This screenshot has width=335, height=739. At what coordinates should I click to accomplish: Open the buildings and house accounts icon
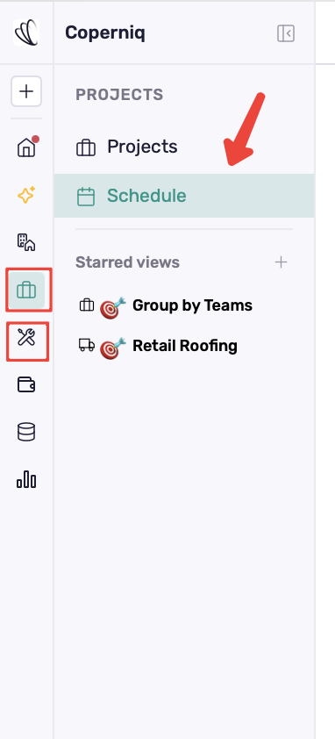pos(26,242)
